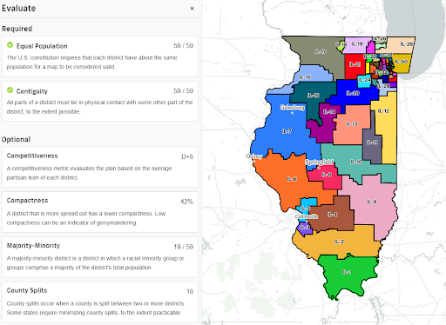The image size is (446, 325).
Task: Click the Equal Population green check icon
Action: (x=10, y=45)
